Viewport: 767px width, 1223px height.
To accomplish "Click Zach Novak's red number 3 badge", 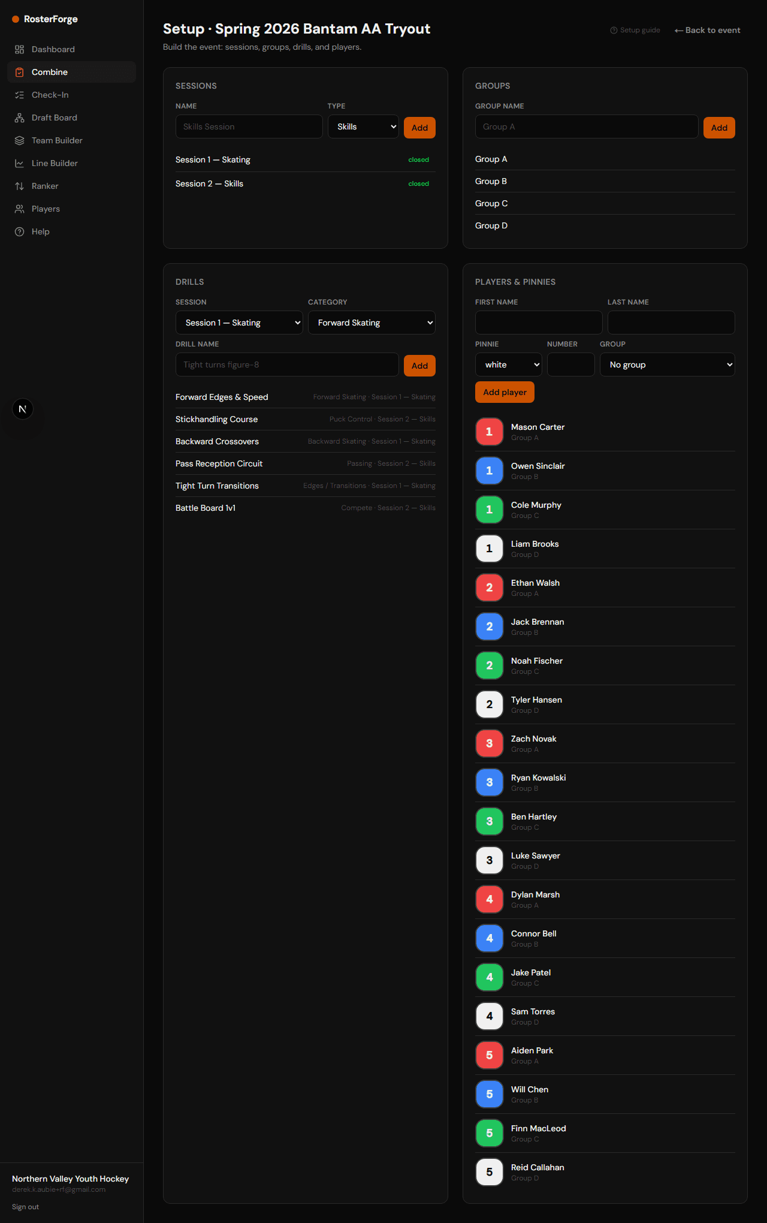I will point(490,743).
